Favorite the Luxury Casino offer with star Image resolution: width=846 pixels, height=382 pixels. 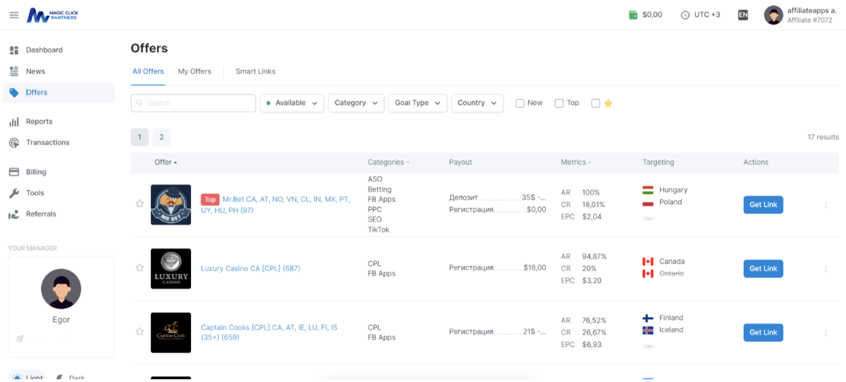140,267
